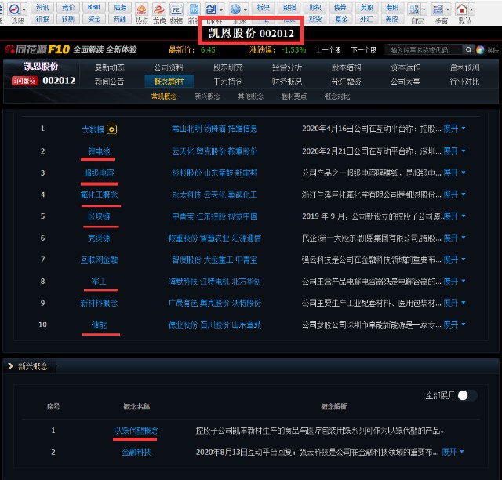The height and width of the screenshot is (480, 502).
Task: Expand the 锂电池 concept description
Action: 454,151
